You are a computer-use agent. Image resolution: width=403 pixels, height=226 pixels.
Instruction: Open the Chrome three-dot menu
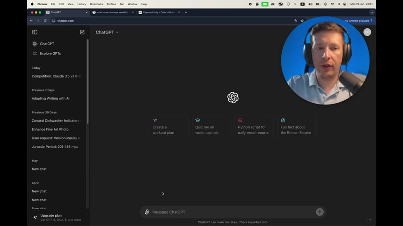[x=372, y=21]
